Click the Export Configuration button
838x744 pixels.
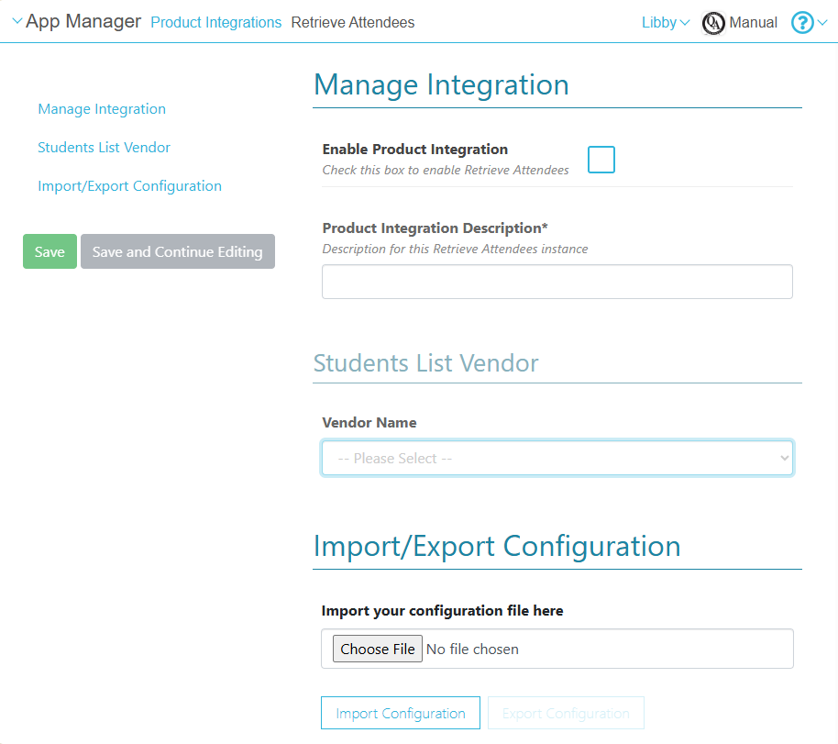(x=566, y=713)
